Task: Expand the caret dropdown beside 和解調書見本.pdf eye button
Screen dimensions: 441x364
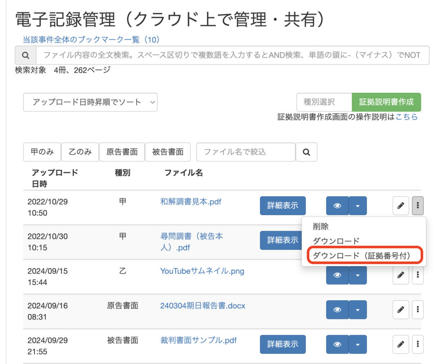Action: tap(358, 206)
